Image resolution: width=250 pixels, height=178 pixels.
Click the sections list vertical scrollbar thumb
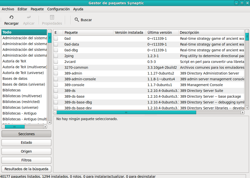50,38
